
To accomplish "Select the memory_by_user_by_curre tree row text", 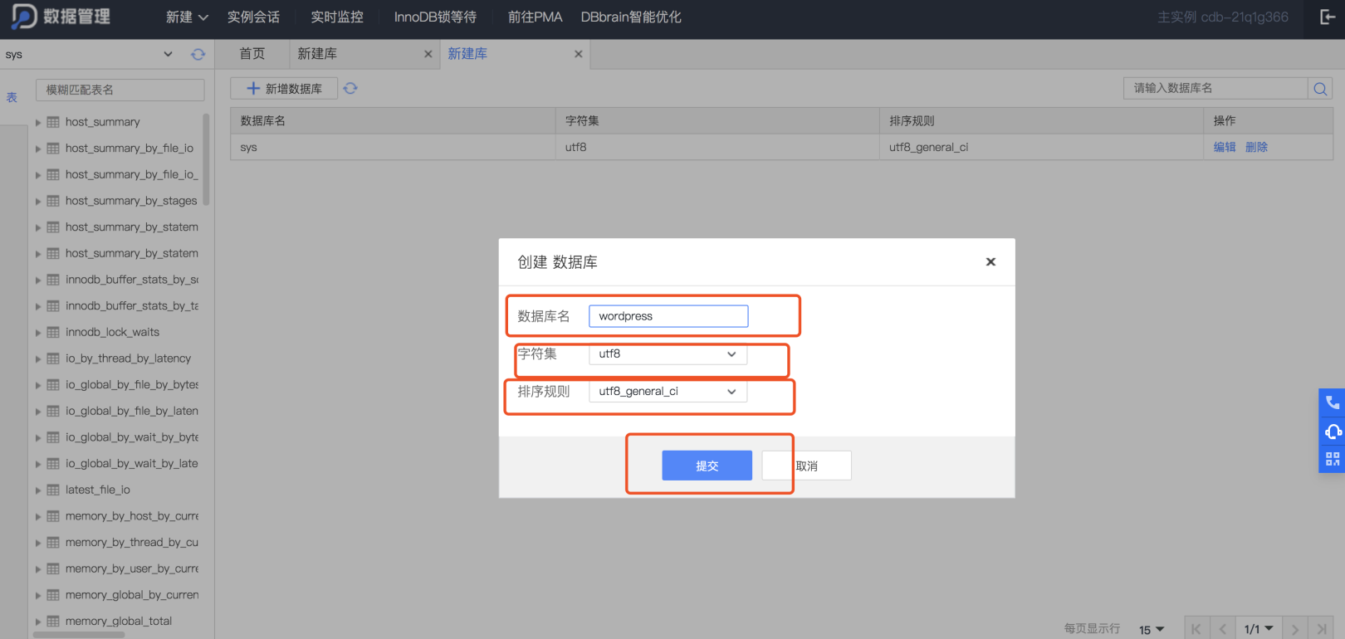I will (132, 568).
